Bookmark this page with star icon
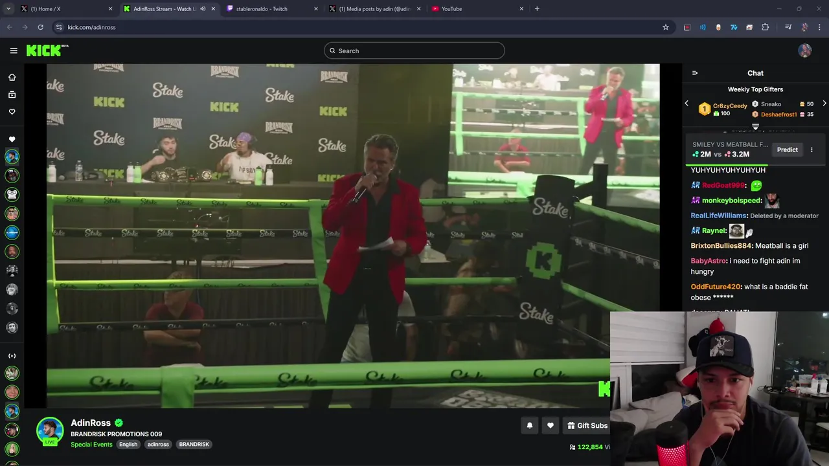Screen dimensions: 829x466 point(665,27)
